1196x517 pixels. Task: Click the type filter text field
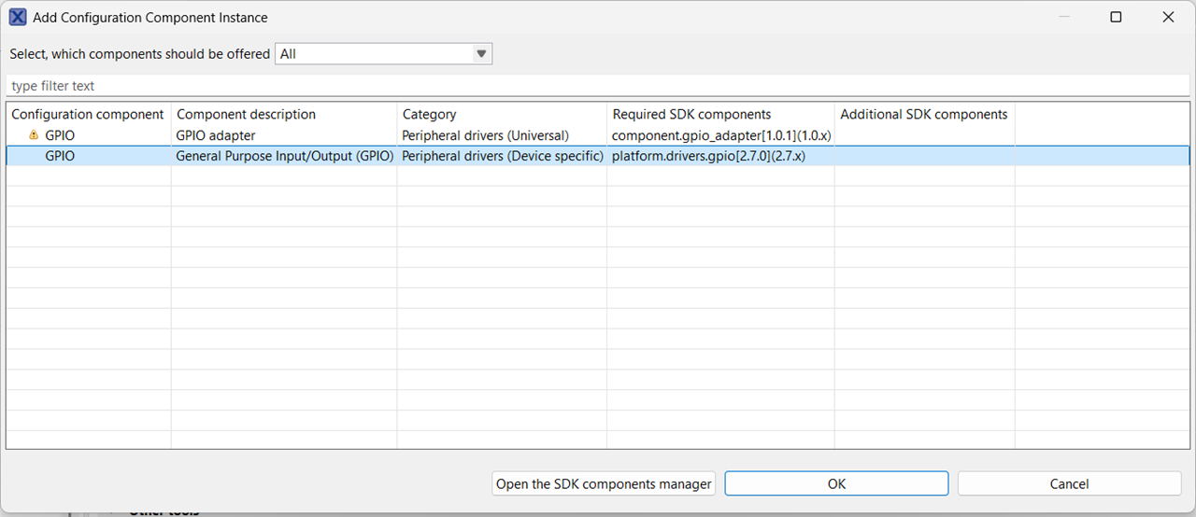pyautogui.click(x=598, y=86)
